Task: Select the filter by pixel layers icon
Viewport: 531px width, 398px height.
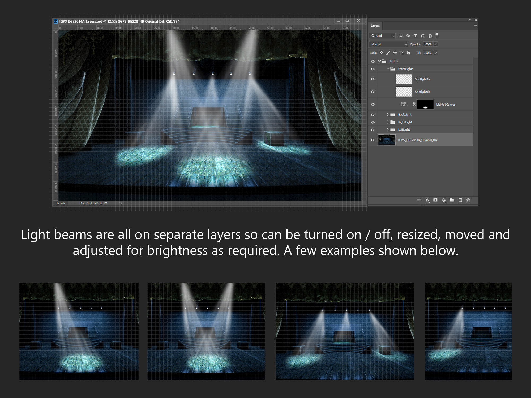Action: pos(401,36)
